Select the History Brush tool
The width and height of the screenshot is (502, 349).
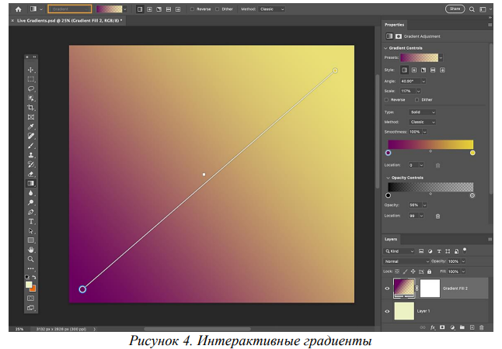(31, 164)
